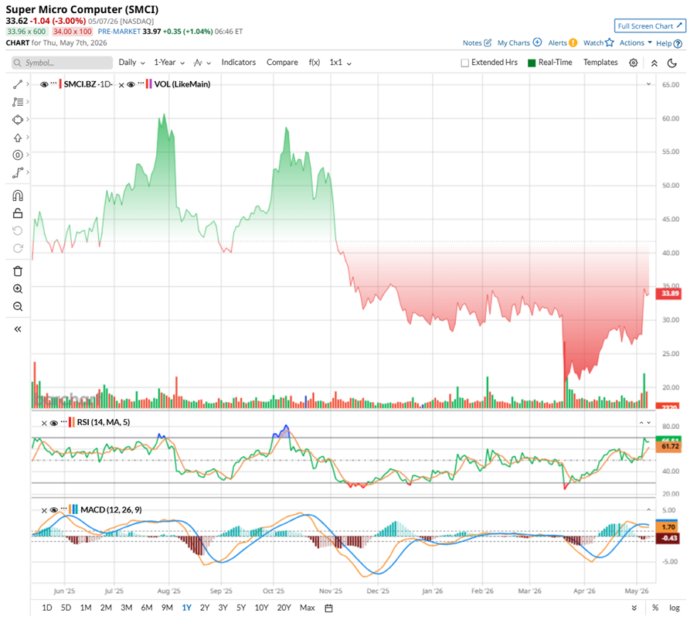697x620 pixels.
Task: Activate the magnet snap tool
Action: (17, 196)
